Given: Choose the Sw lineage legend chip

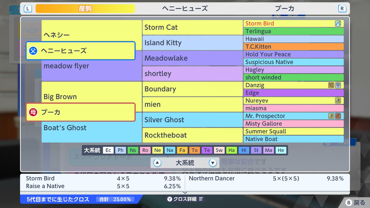Looking at the screenshot, I should pos(219,150).
